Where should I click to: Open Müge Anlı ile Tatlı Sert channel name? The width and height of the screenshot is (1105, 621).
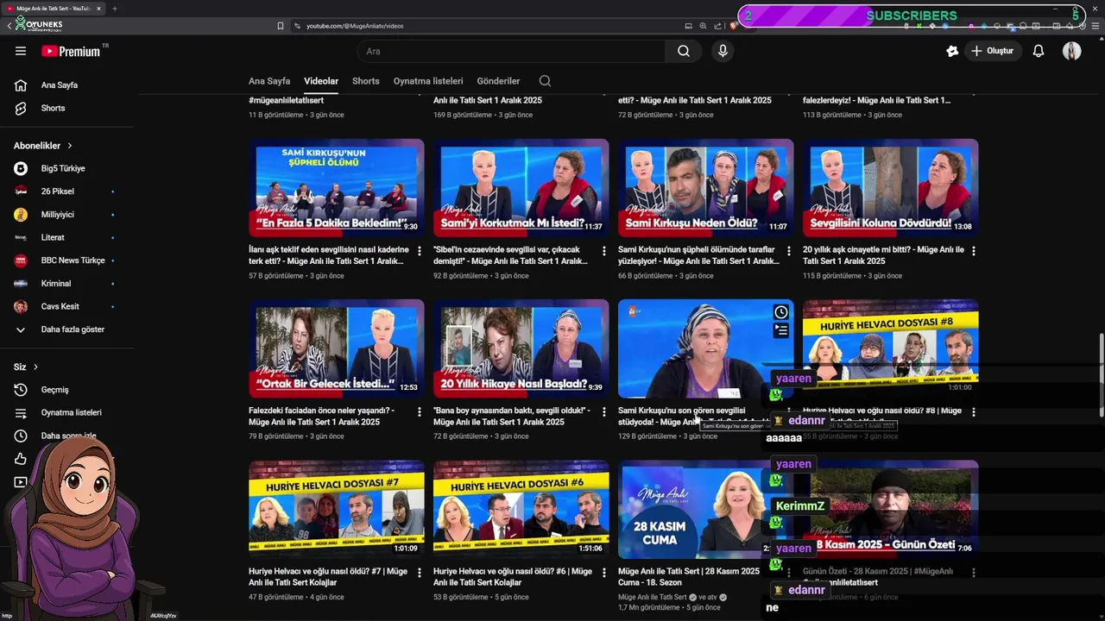(652, 597)
